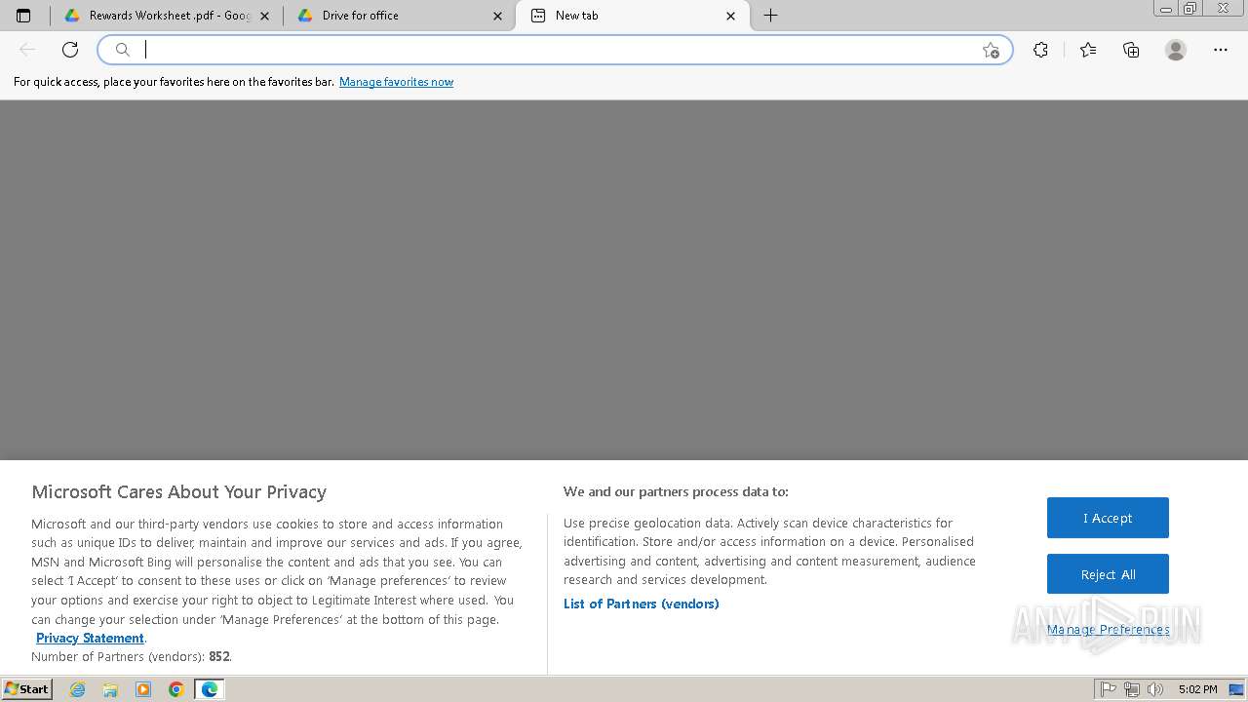Open List of Partners (vendors) link
This screenshot has width=1248, height=702.
click(641, 604)
